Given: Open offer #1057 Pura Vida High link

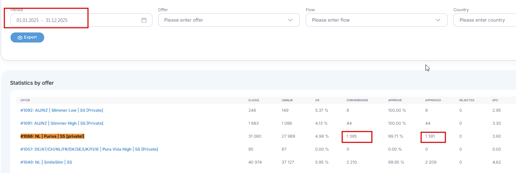Looking at the screenshot, I should pos(89,149).
